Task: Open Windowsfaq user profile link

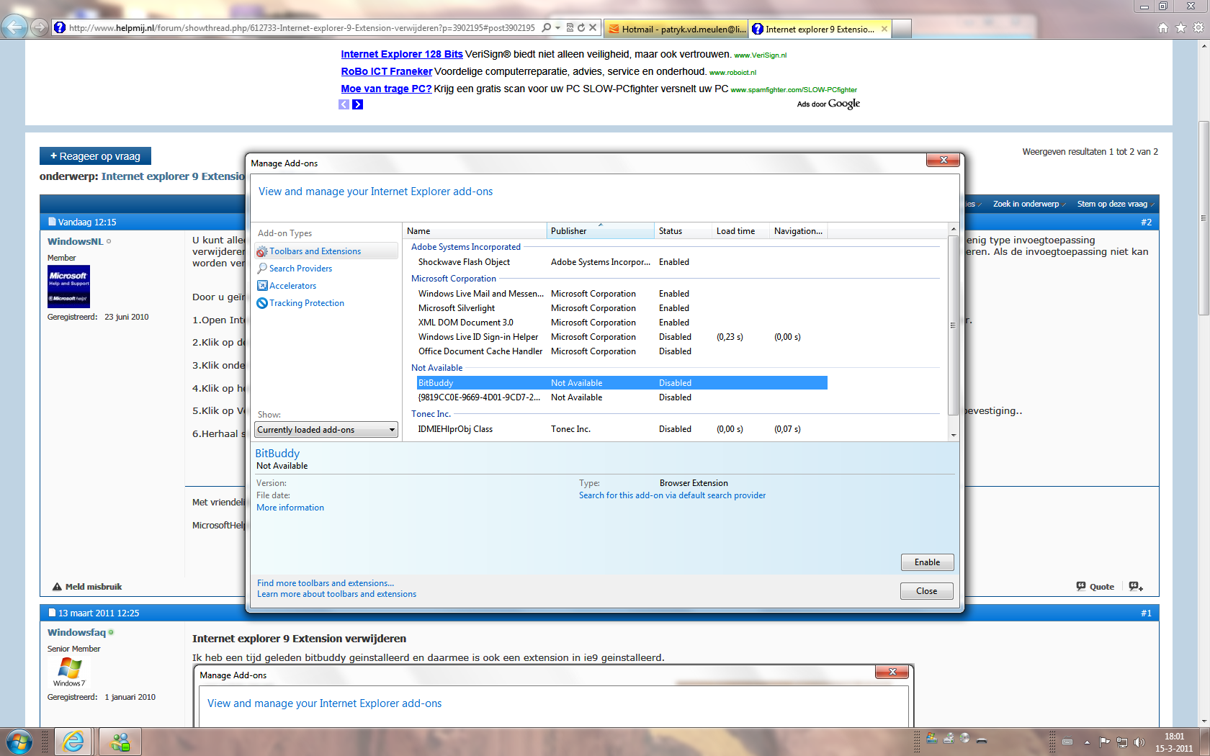Action: [x=76, y=632]
